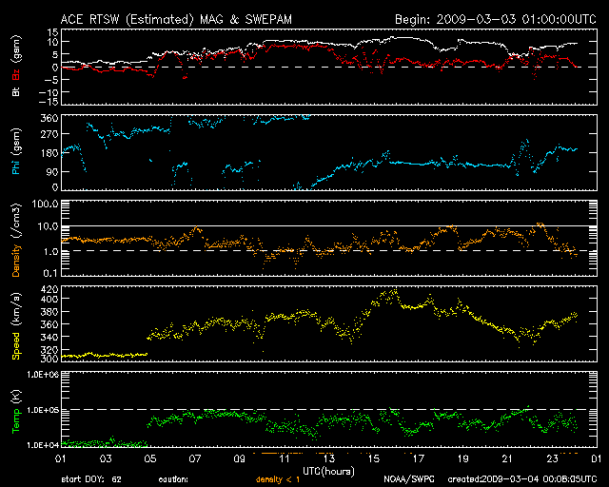Click the 'Density (/cm3)' axis label
The image size is (609, 487).
pos(16,240)
